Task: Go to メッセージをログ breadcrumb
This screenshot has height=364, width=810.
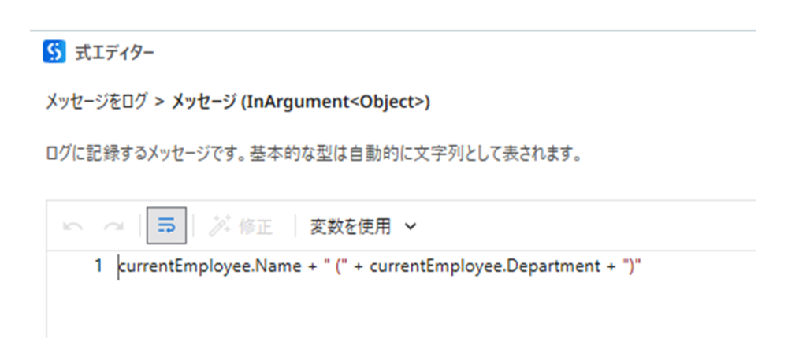Action: [x=96, y=102]
